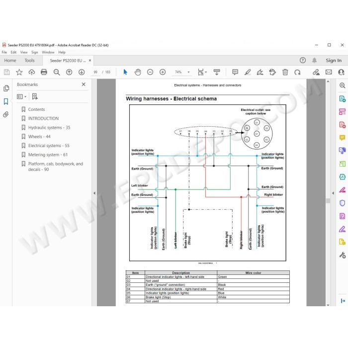Open the View menu
The width and height of the screenshot is (348, 348).
[24, 52]
